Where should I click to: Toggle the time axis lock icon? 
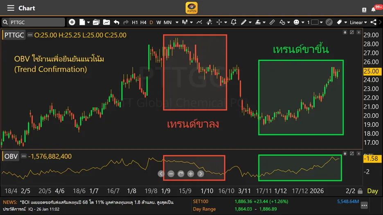click(360, 191)
